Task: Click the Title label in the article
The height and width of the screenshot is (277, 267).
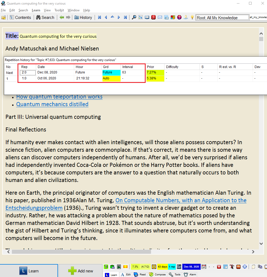Action: pos(12,36)
